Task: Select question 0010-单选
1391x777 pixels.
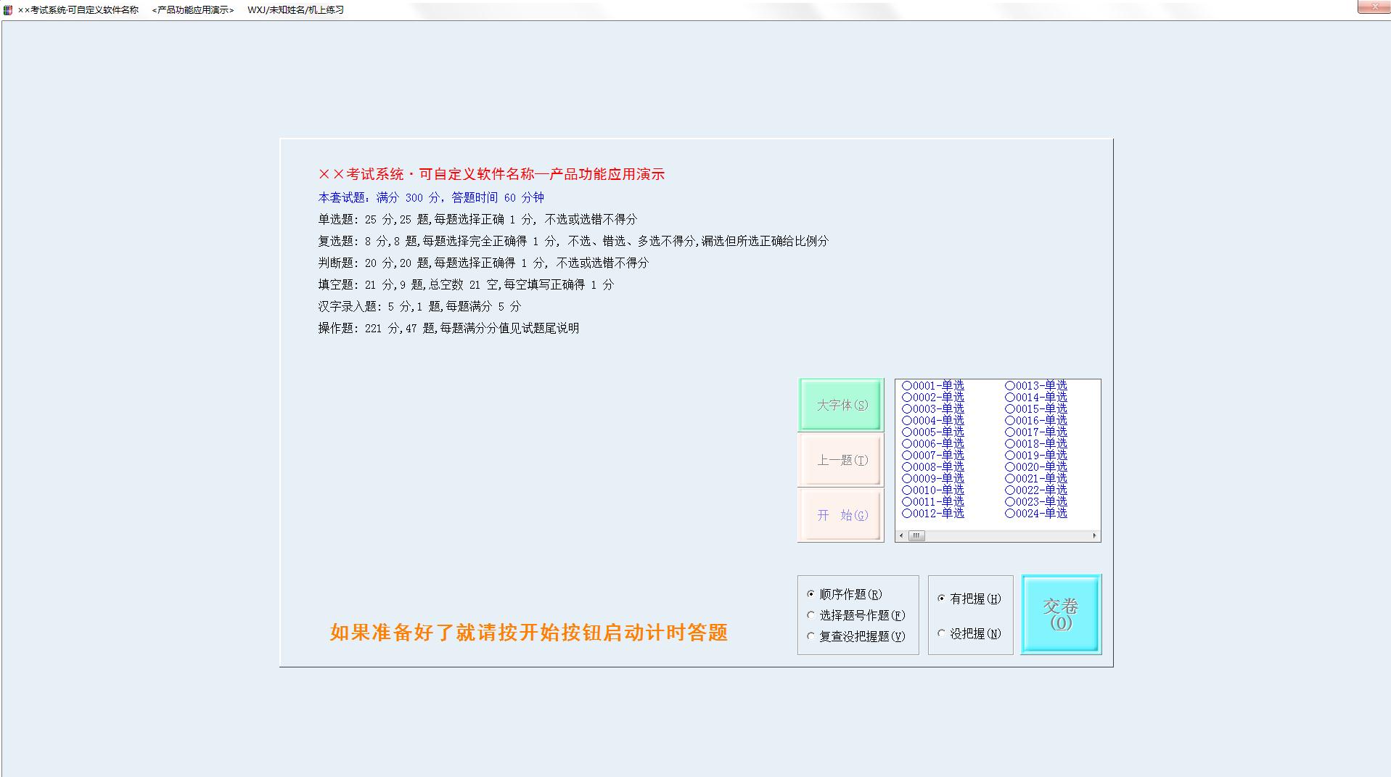Action: [x=933, y=490]
